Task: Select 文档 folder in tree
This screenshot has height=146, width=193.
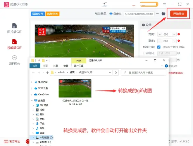Action: (x=42, y=119)
